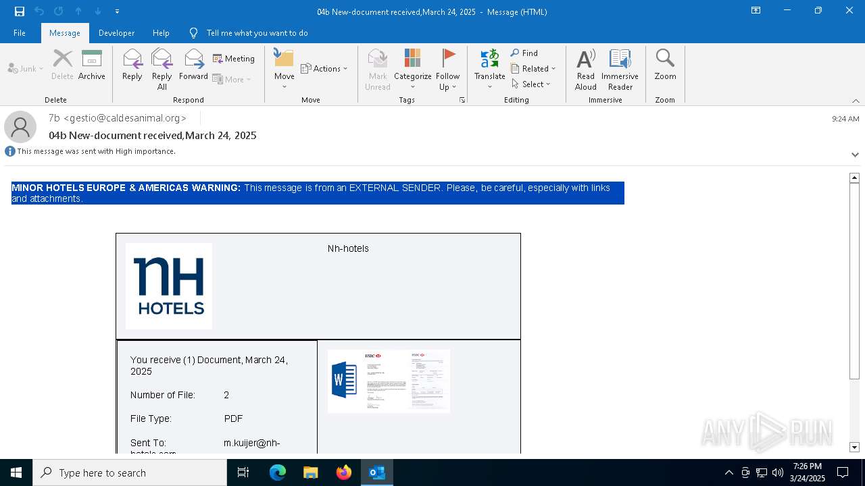Click the NH Hotels logo image
Screen dimensions: 865x486
point(169,286)
